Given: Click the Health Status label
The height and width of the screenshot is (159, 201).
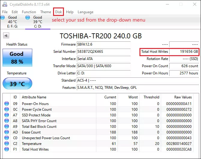Looking at the screenshot, I should coord(17,44).
